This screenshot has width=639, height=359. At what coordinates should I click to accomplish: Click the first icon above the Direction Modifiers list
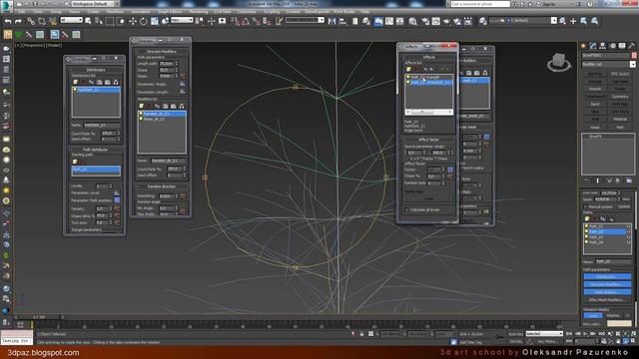pyautogui.click(x=142, y=106)
